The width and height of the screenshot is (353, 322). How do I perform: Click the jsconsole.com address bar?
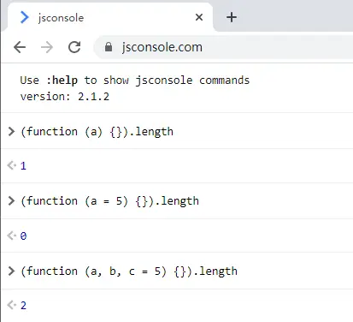[x=224, y=47]
